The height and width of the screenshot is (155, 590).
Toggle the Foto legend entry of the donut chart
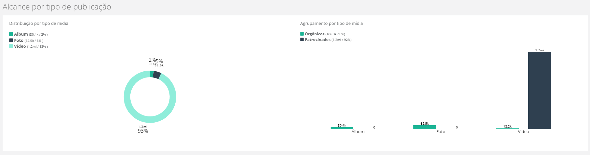[x=18, y=40]
